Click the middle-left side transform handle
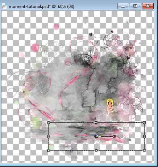This screenshot has width=158, height=167. tap(48, 136)
